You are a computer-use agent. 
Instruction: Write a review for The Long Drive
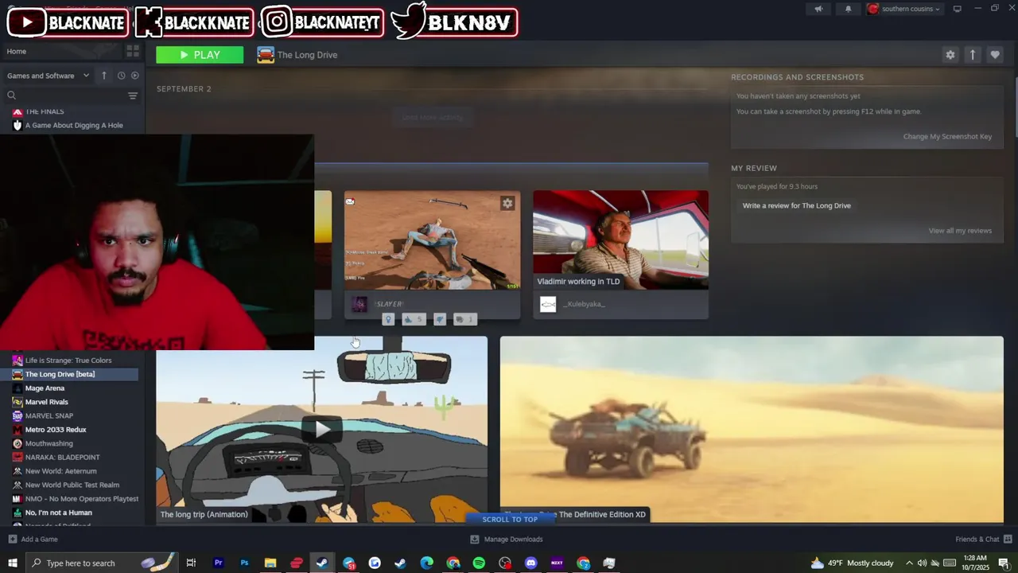796,205
